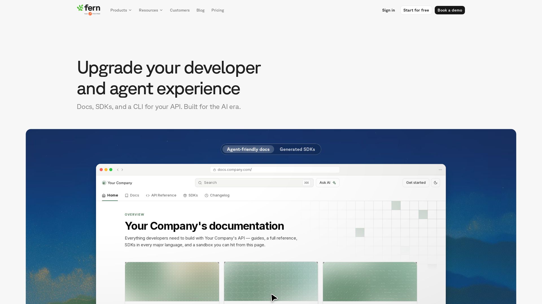
Task: Click the docs.company.com address bar
Action: 275,170
